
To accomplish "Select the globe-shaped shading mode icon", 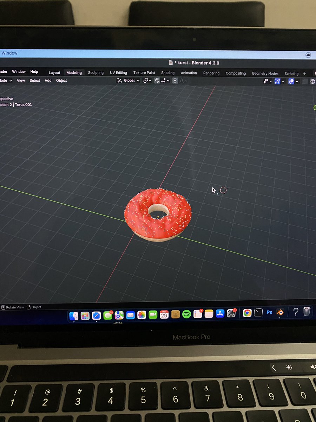I will [312, 81].
